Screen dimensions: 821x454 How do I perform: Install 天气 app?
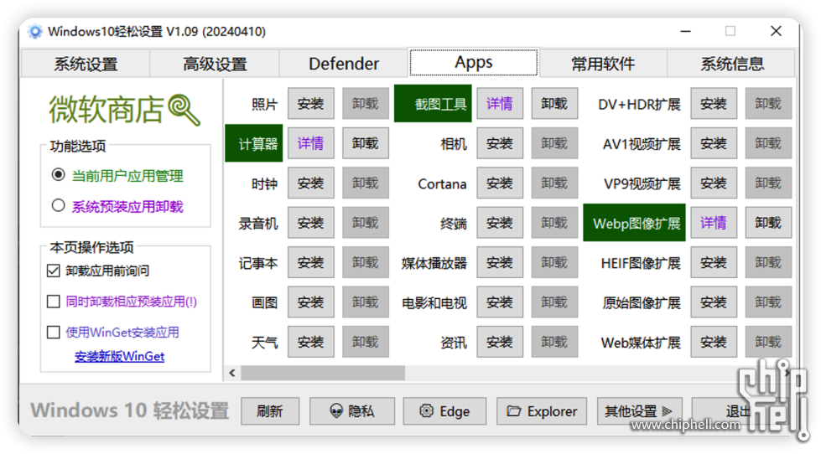[311, 342]
